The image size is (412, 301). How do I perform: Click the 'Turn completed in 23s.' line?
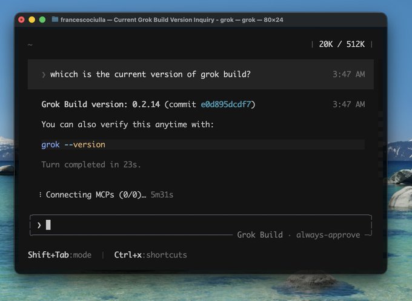pos(91,164)
